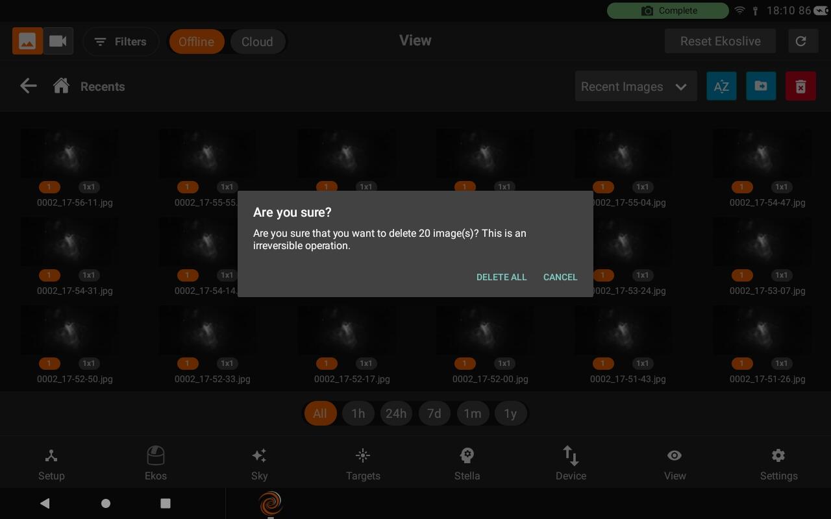Viewport: 831px width, 519px height.
Task: Click the orange 1 badge under 0002_17-51-26.jpg thumbnail
Action: (742, 363)
